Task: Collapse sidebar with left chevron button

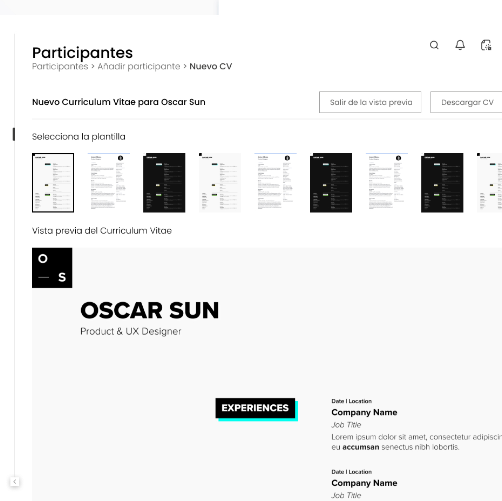Action: pos(14,482)
